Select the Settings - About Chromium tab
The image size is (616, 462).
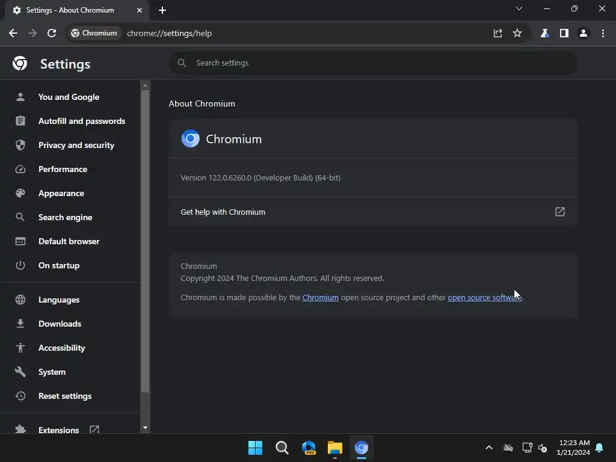click(x=76, y=10)
